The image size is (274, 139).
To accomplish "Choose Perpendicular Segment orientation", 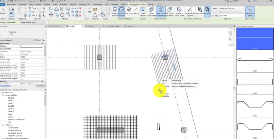I will (x=190, y=12).
